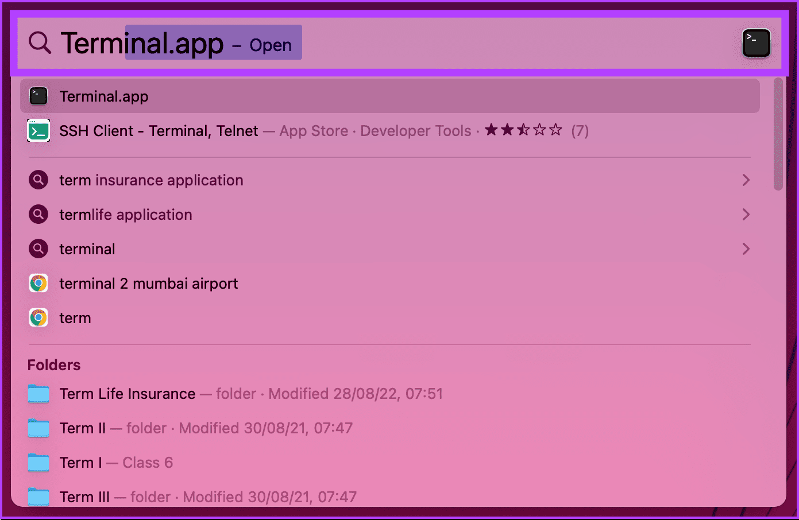Click App Store · Developer Tools label

click(376, 131)
